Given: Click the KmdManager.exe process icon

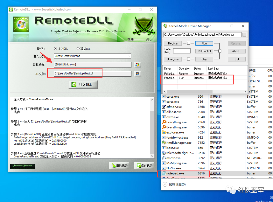Looking at the screenshot, I should click(x=164, y=143).
